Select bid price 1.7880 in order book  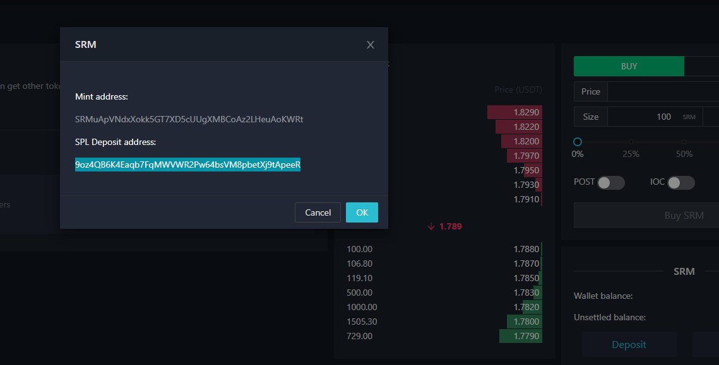[x=526, y=249]
